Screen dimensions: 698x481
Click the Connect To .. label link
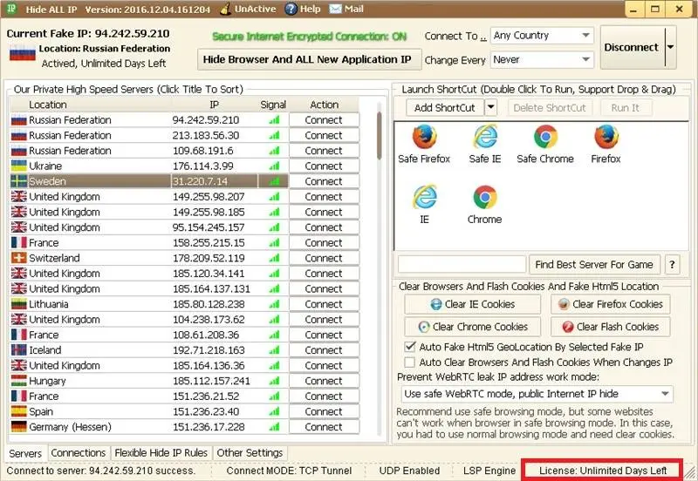(455, 36)
